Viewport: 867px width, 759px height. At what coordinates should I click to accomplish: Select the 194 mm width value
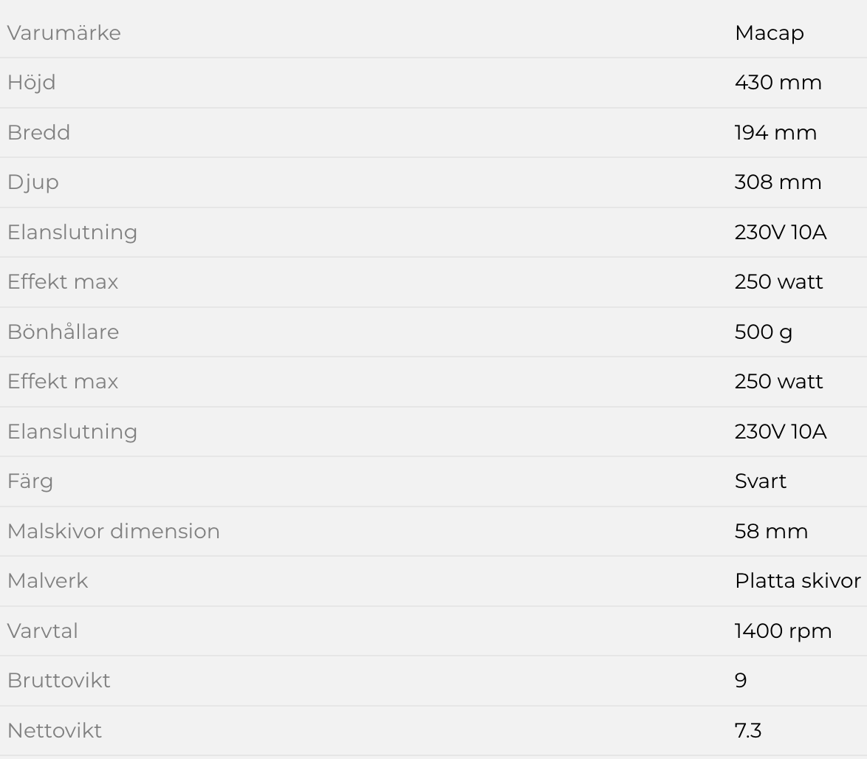click(775, 133)
